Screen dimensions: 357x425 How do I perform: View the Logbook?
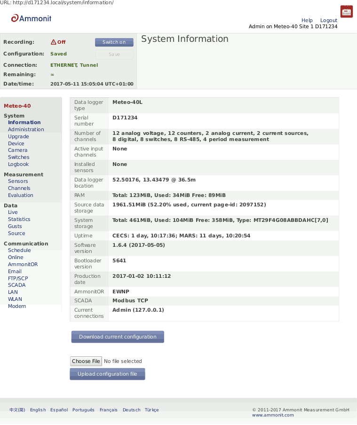tap(18, 164)
